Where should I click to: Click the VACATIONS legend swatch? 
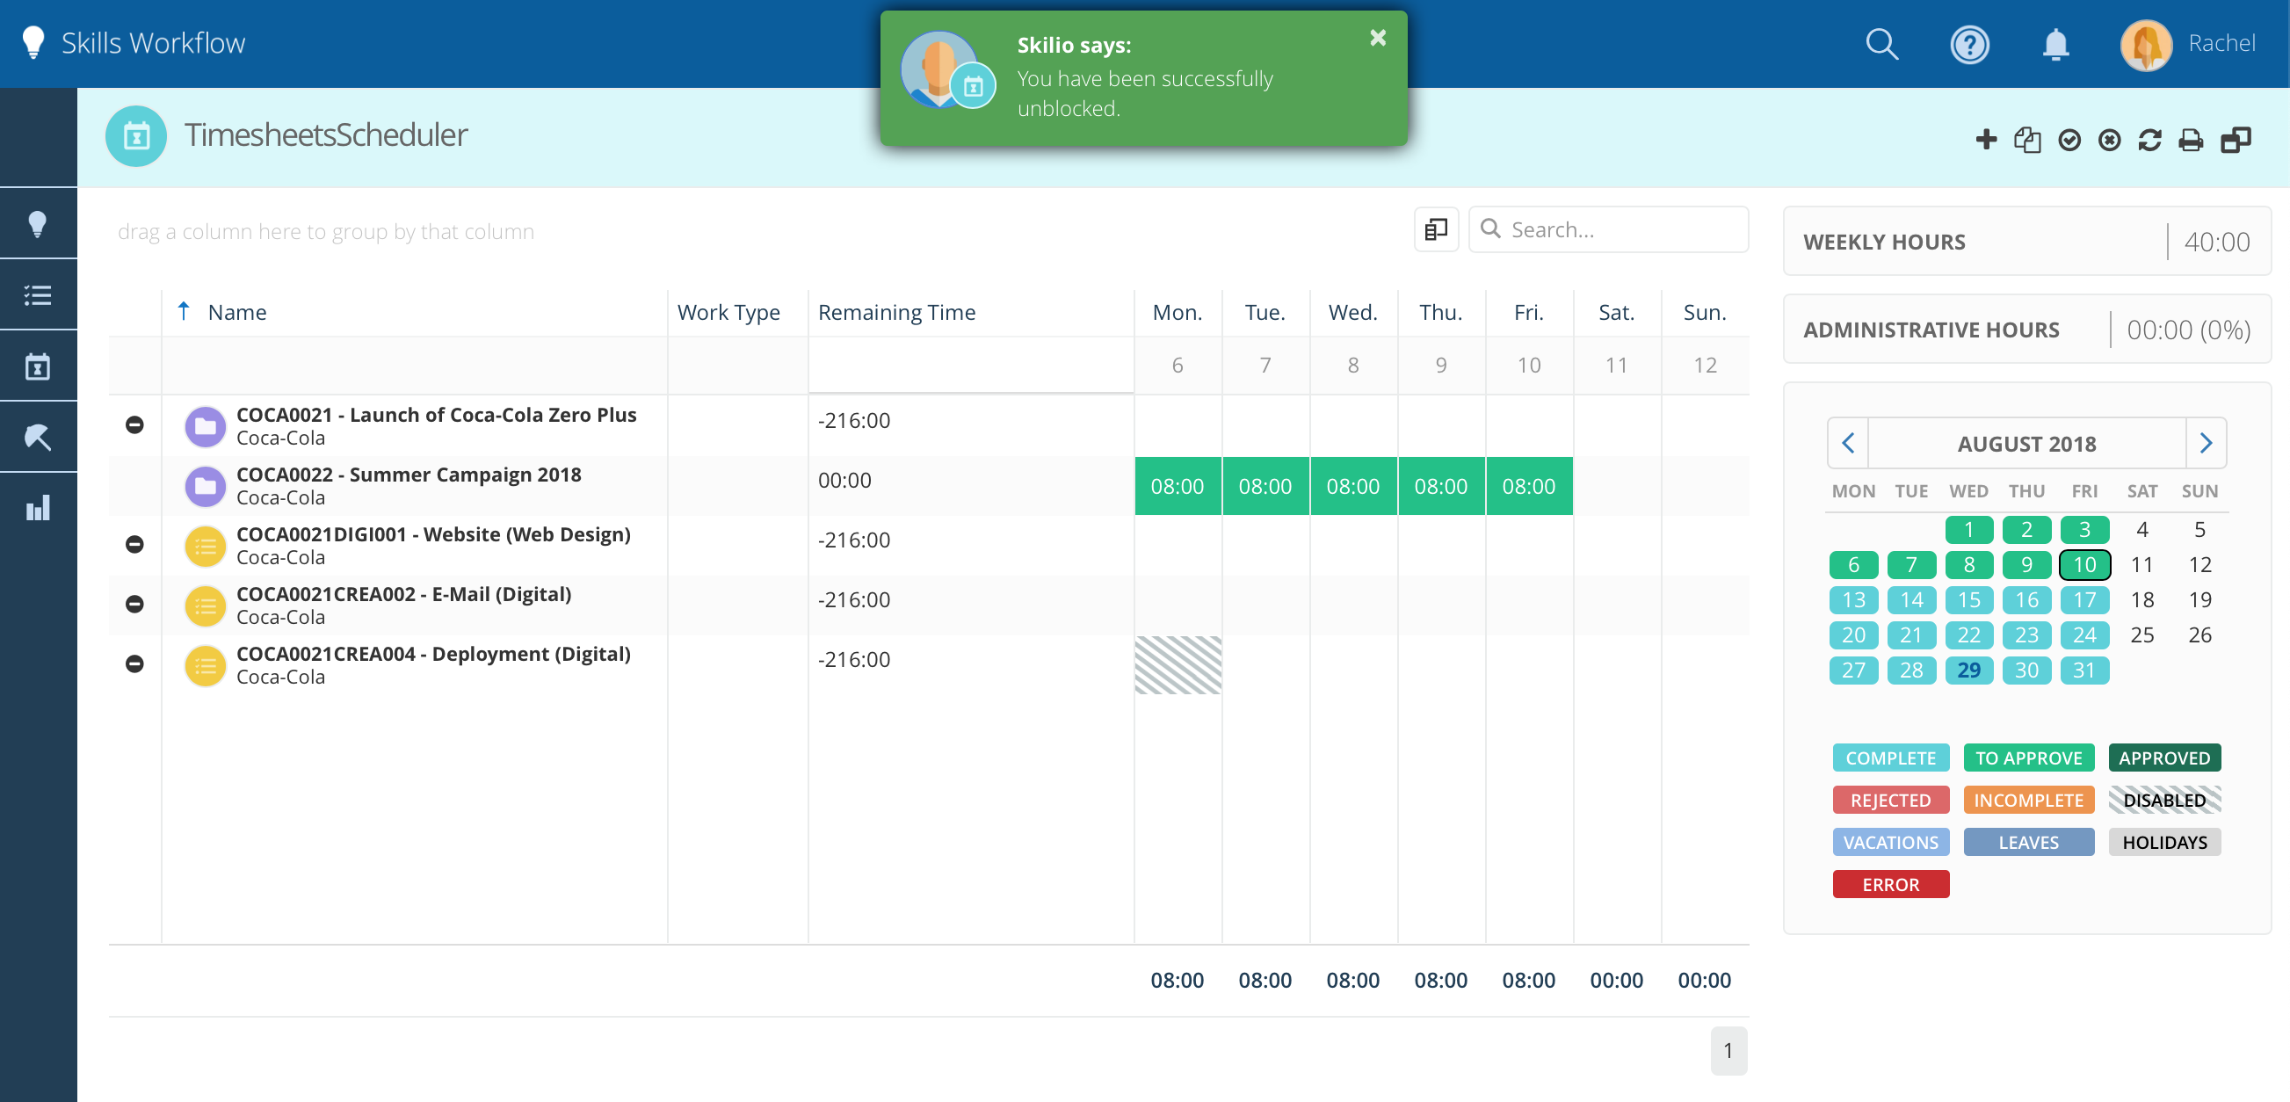tap(1890, 842)
